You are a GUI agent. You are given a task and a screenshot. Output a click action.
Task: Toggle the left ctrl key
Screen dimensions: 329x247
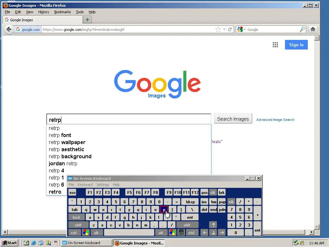74,233
